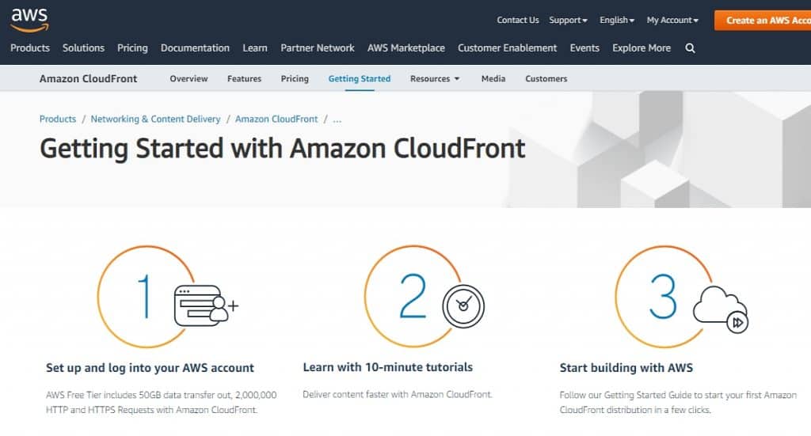This screenshot has height=436, width=811.
Task: Click Create an AWS Account button
Action: [763, 20]
